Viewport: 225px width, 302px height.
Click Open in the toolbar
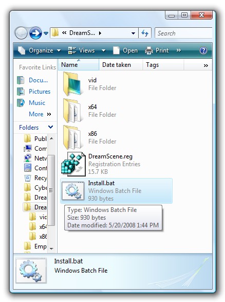[x=125, y=50]
